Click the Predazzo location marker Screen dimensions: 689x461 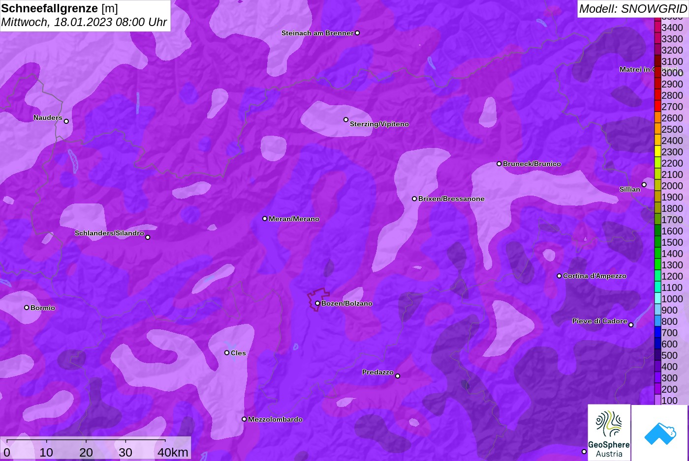coord(398,376)
